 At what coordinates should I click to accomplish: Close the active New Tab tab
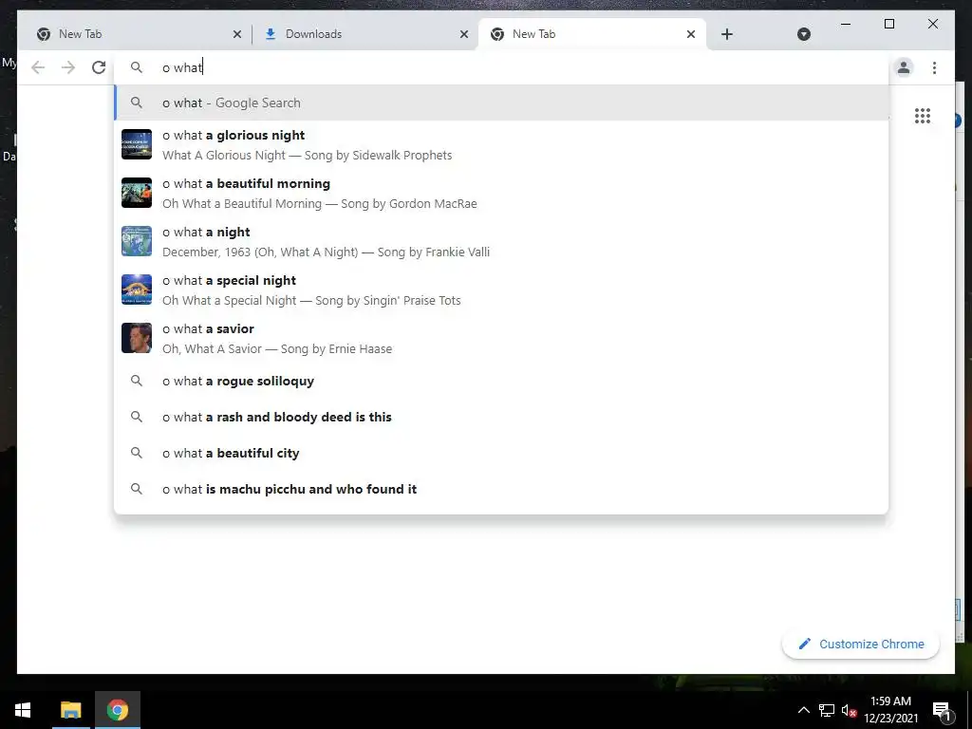tap(691, 34)
